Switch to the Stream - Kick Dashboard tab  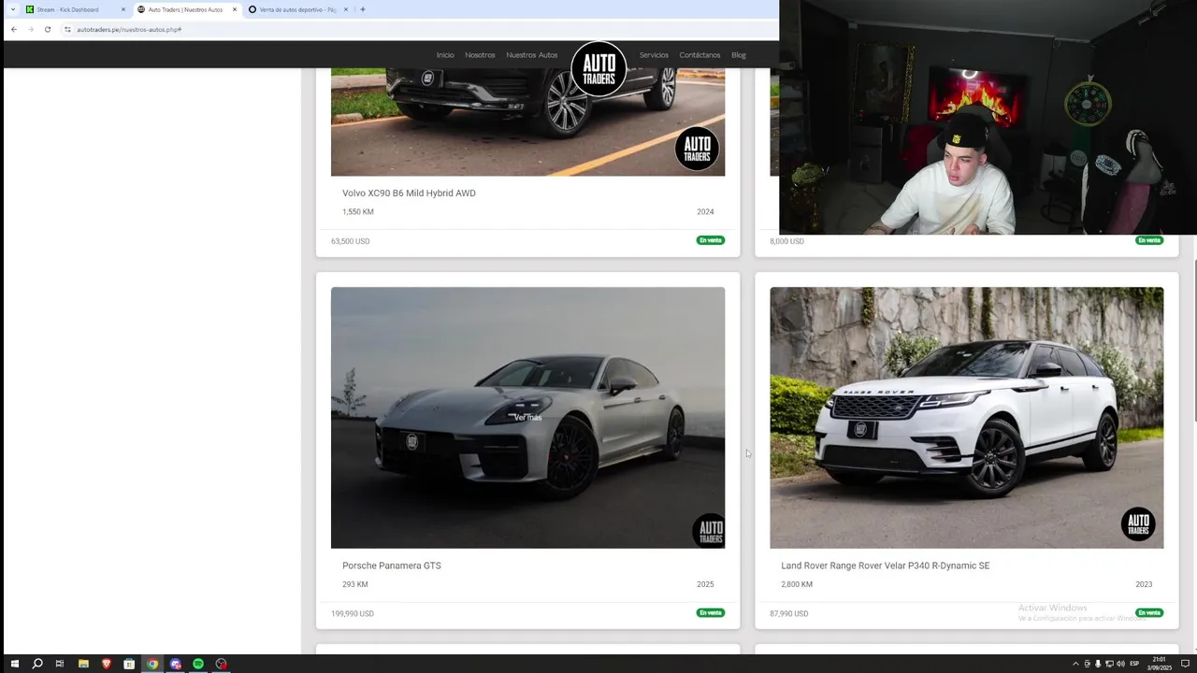(x=75, y=9)
